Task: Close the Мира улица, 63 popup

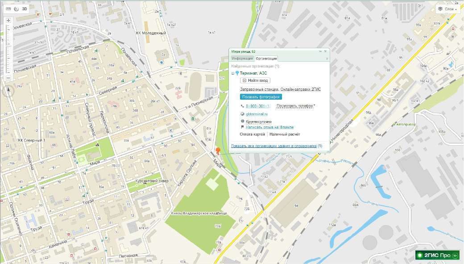Action: [325, 51]
